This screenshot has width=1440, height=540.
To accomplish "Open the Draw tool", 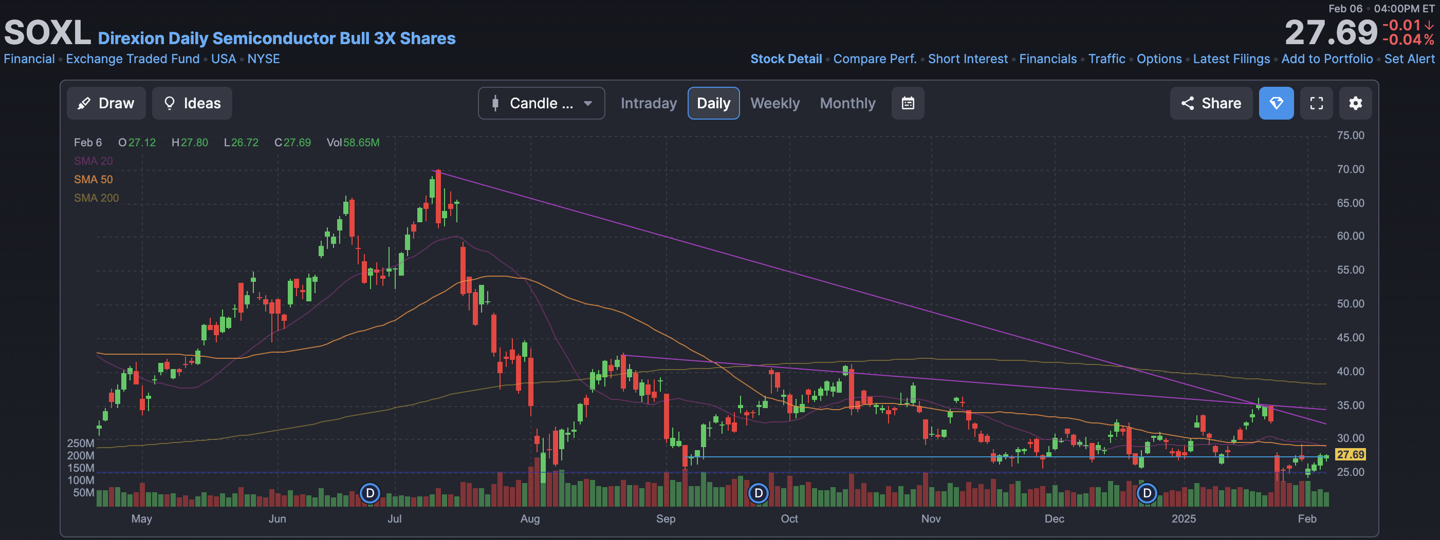I will pyautogui.click(x=106, y=103).
